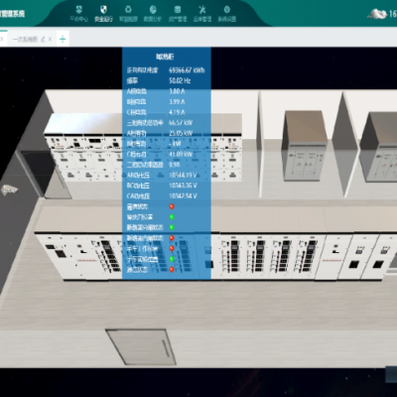Viewport: 397px width, 397px height.
Task: Select the 50.02 Hz frequency row
Action: pos(167,80)
